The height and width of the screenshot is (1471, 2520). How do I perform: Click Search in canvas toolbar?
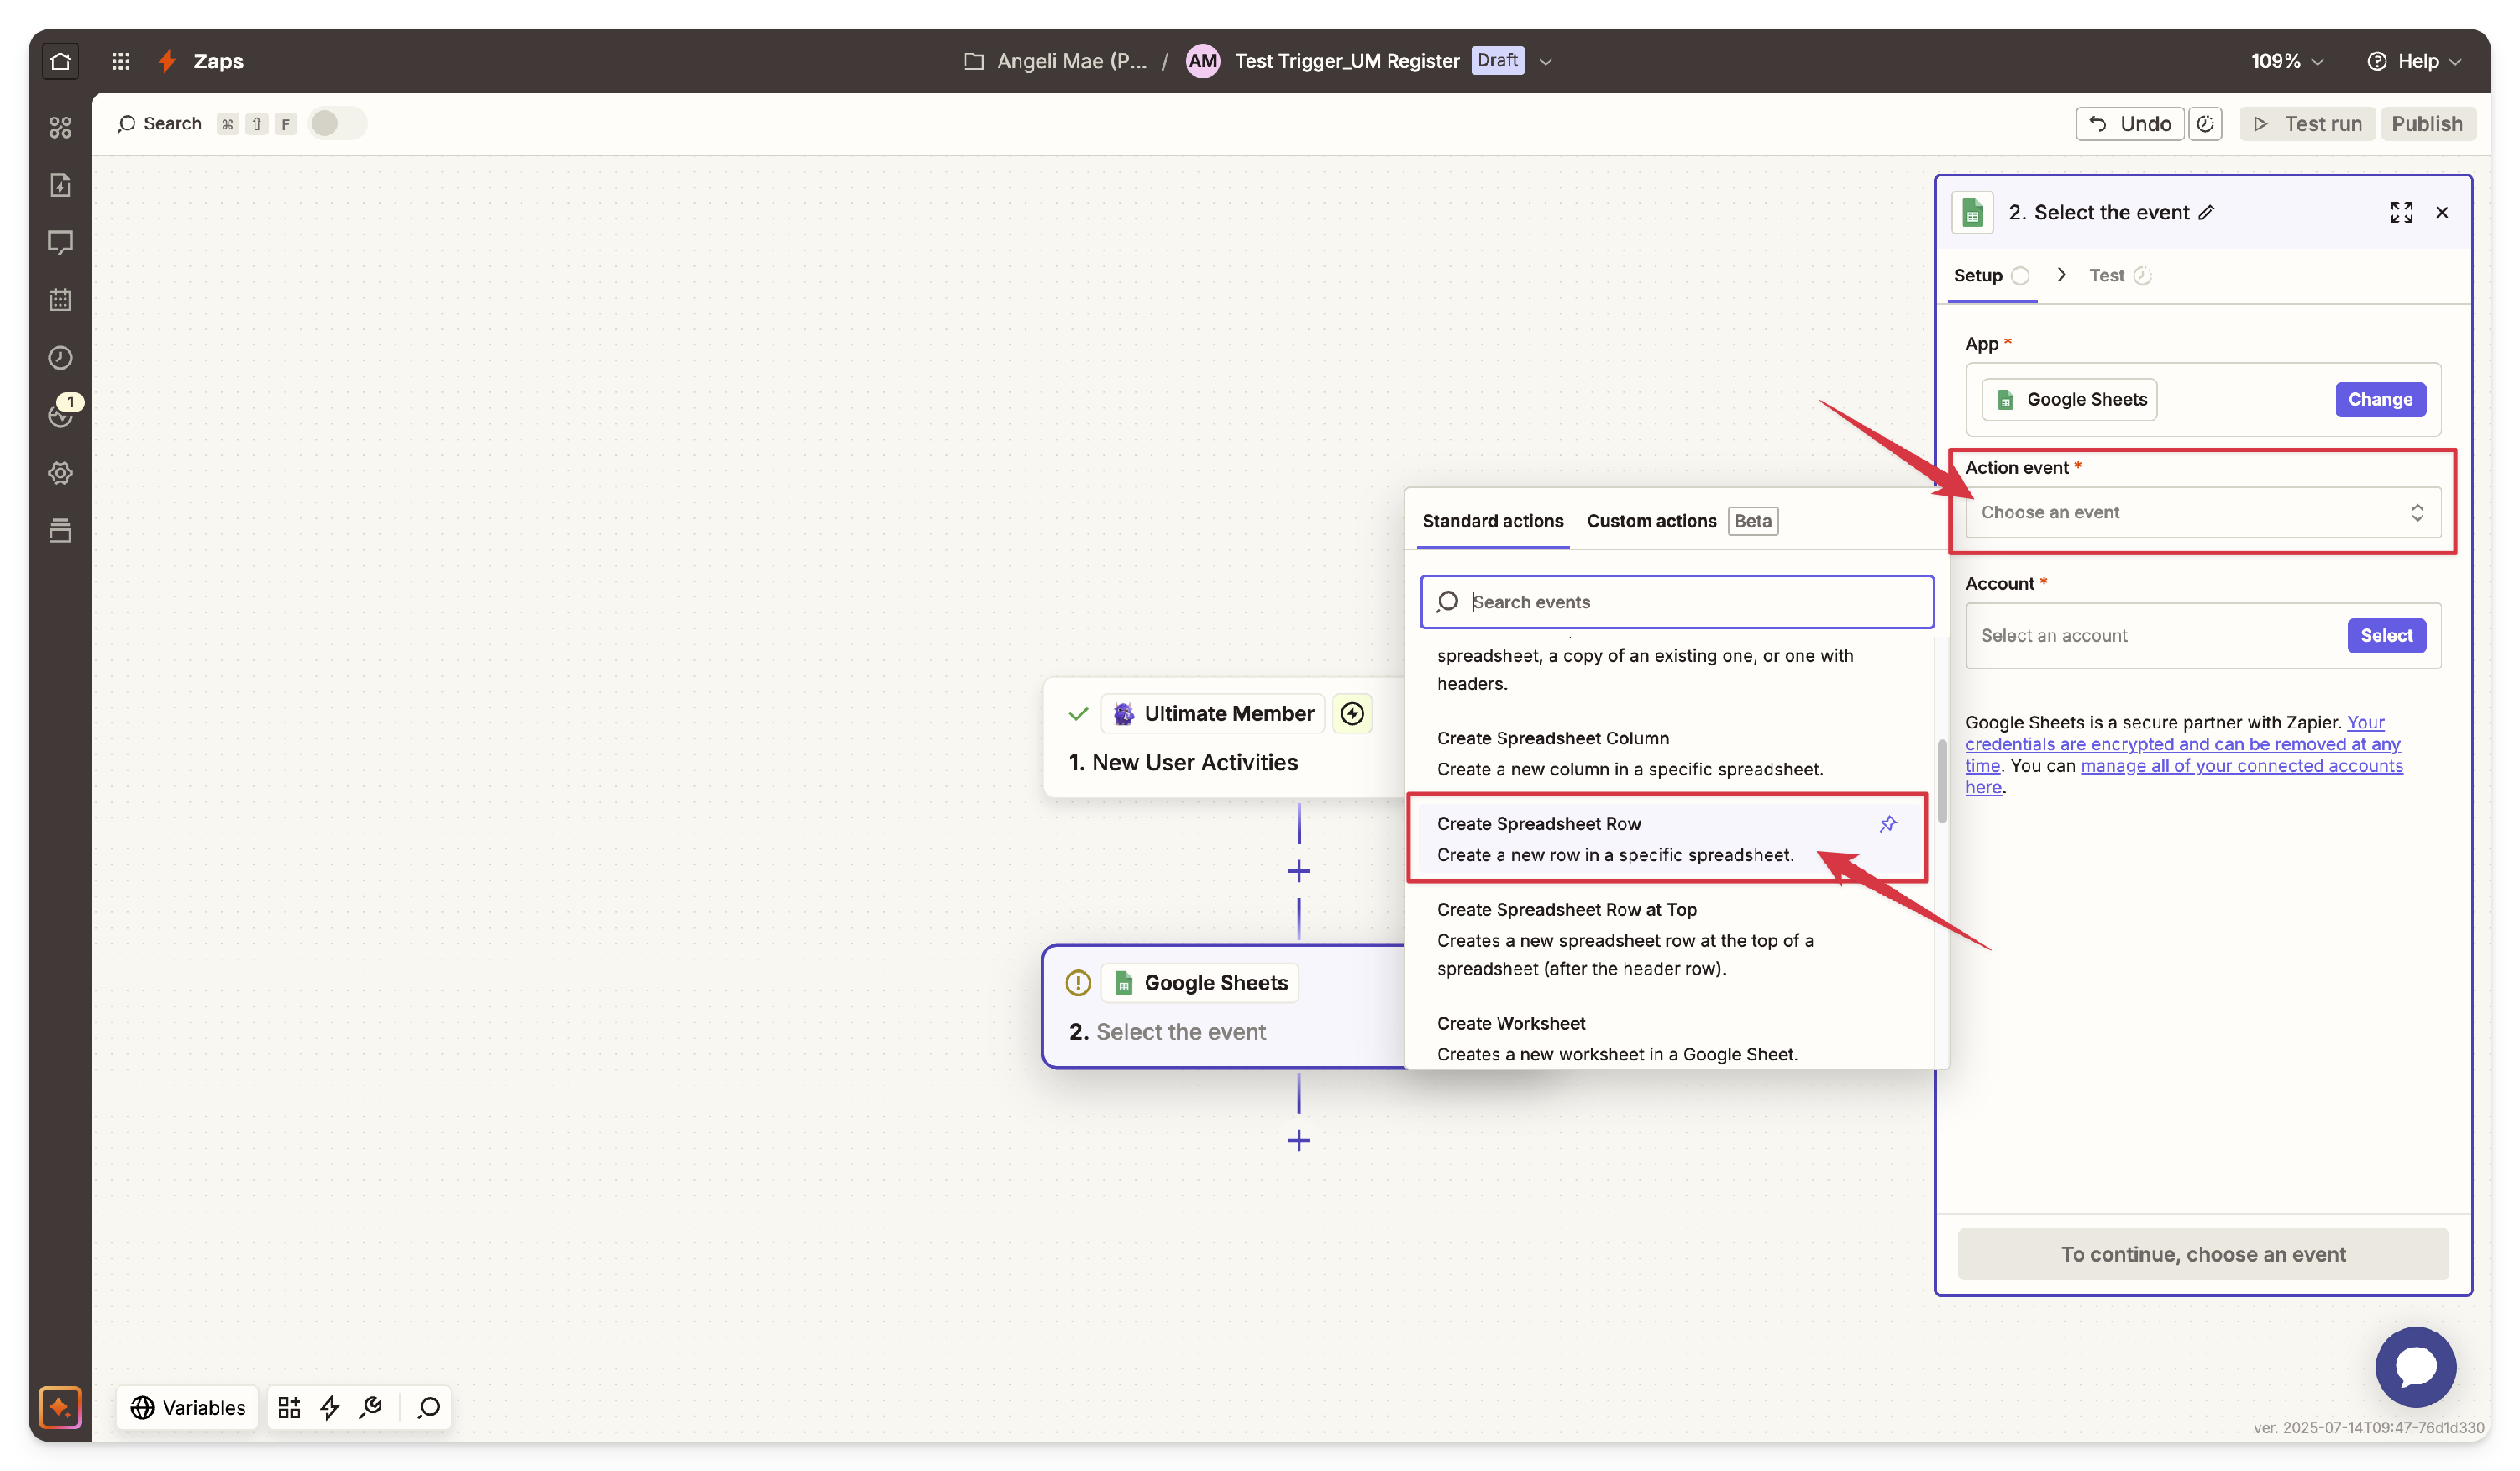pyautogui.click(x=160, y=124)
